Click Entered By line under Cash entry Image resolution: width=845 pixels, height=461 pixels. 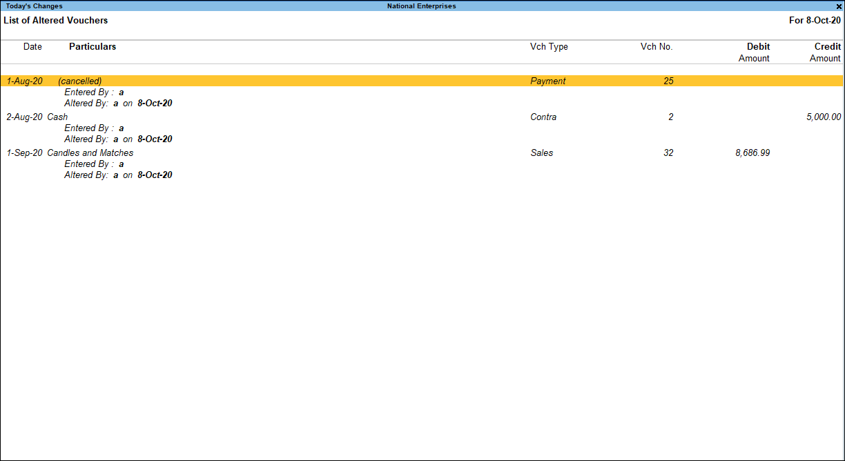94,128
